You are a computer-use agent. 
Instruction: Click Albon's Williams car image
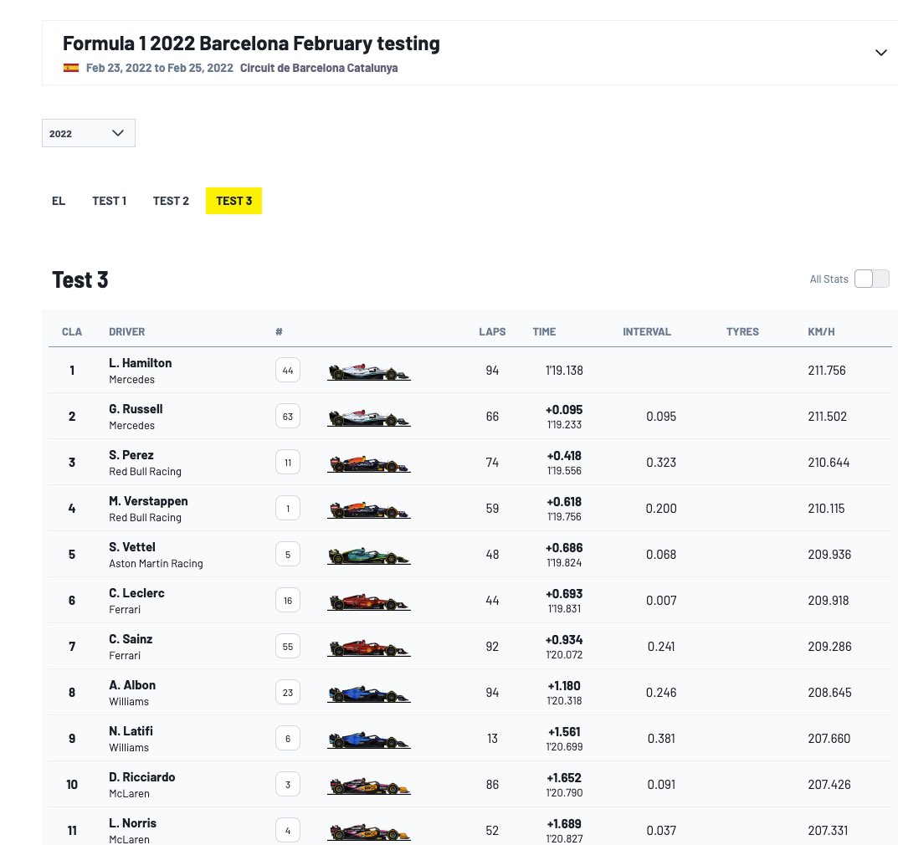pyautogui.click(x=369, y=694)
